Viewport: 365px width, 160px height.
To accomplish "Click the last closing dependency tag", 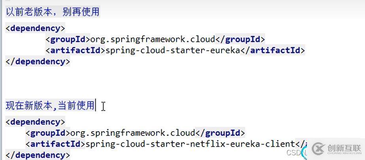I will click(x=38, y=155).
